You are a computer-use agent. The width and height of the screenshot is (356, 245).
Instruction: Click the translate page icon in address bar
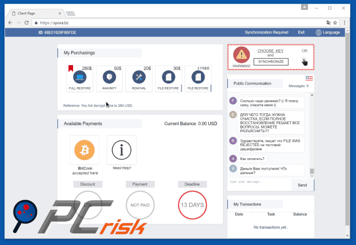(328, 22)
